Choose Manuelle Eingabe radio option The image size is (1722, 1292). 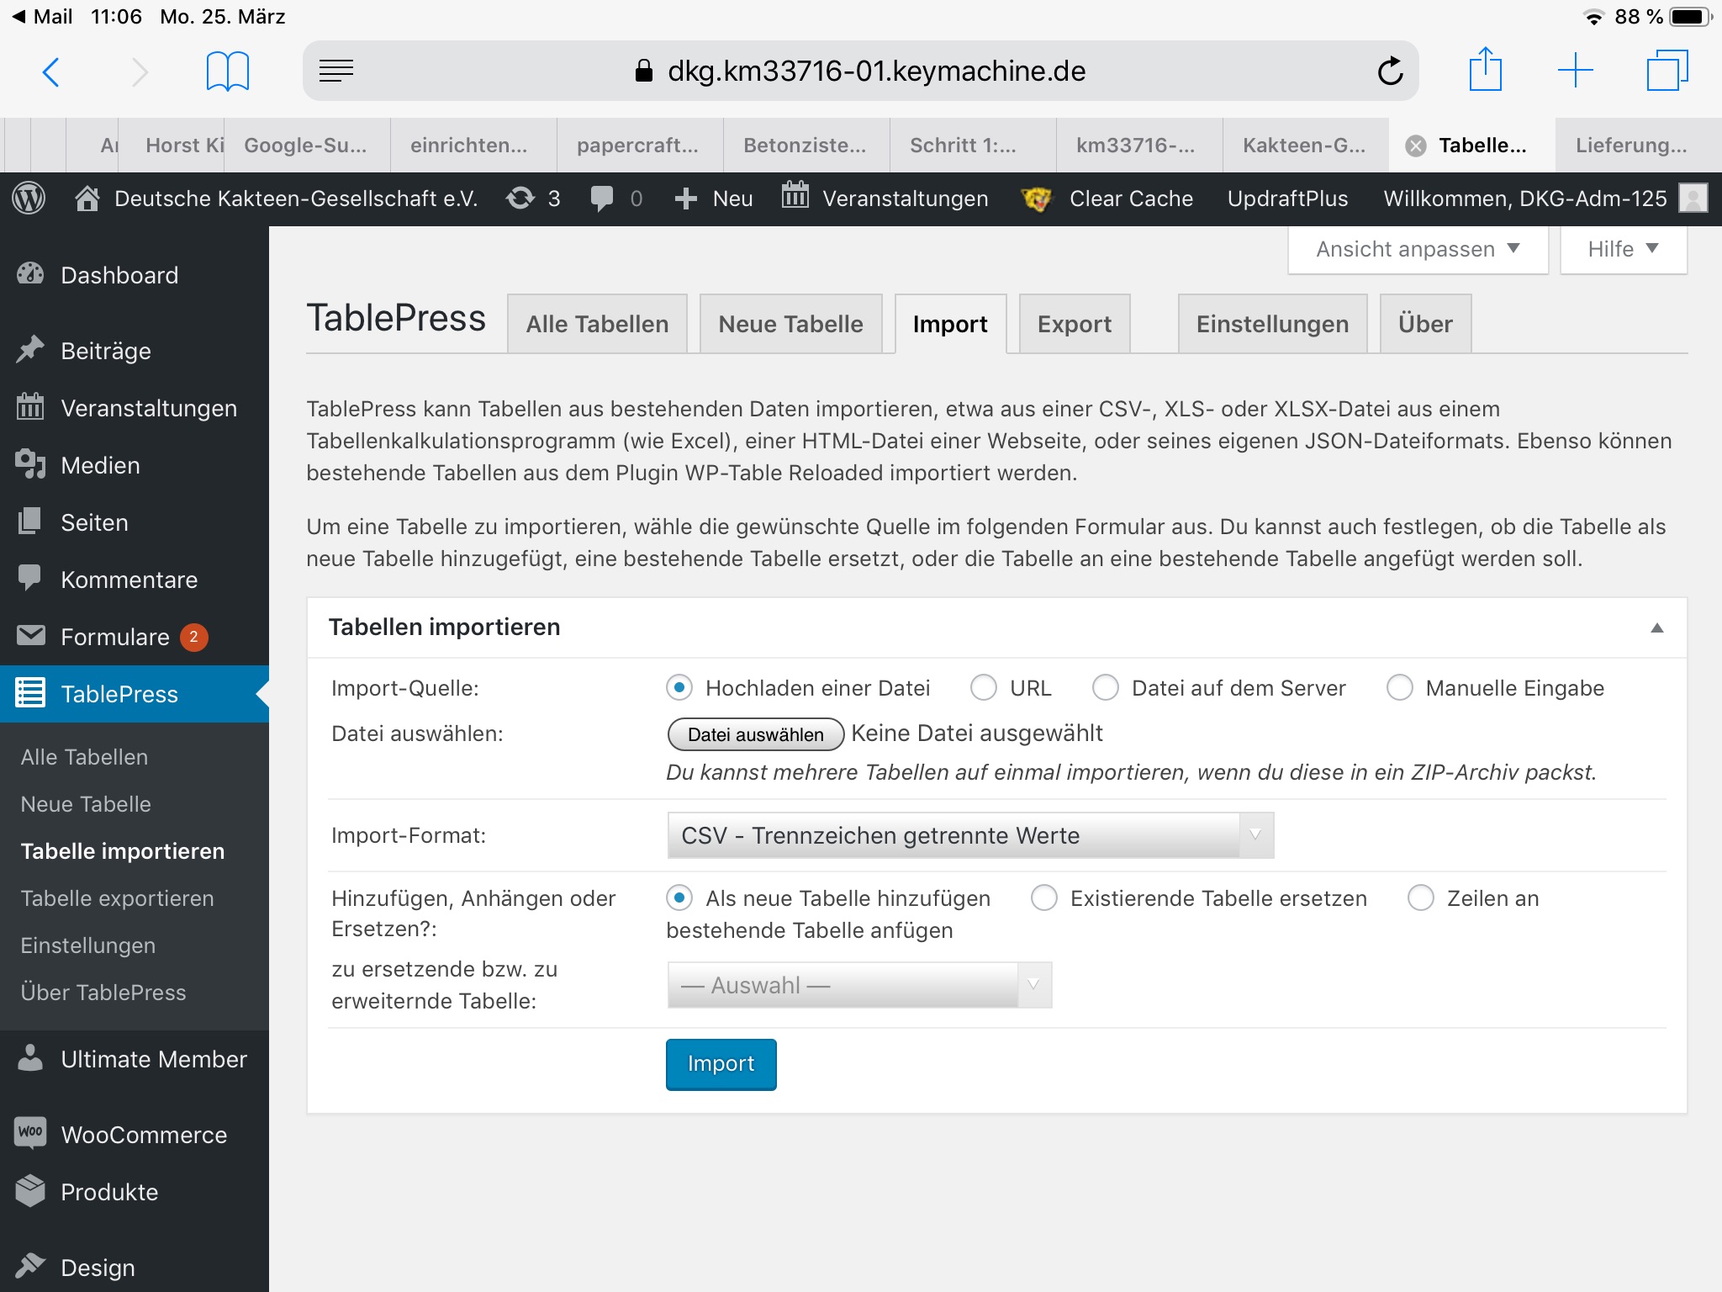[x=1399, y=687]
